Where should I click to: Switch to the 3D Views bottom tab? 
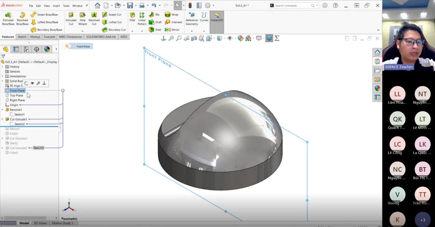pos(40,223)
